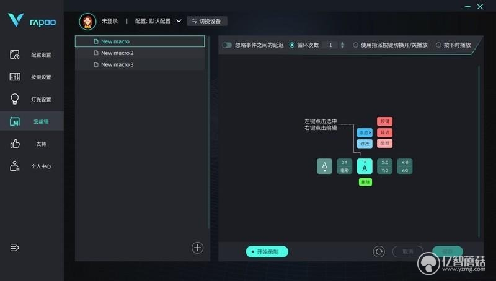Expand the 添加 submenu button
This screenshot has width=496, height=281.
365,132
